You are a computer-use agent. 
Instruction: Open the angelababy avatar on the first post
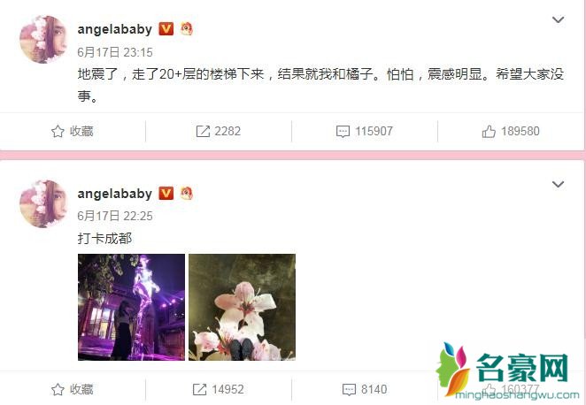click(43, 39)
